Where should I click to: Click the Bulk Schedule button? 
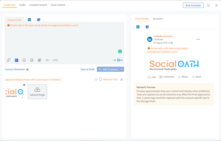[x=193, y=5]
